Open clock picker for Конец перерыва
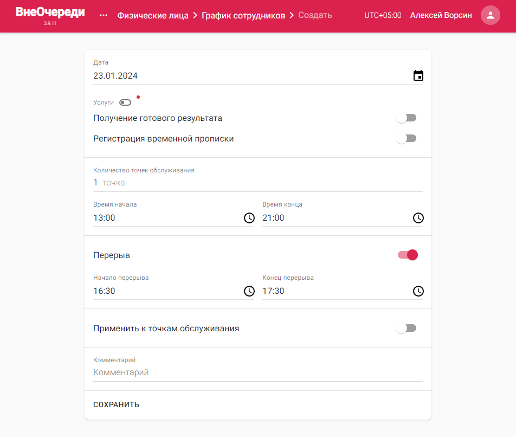Image resolution: width=516 pixels, height=437 pixels. pyautogui.click(x=418, y=291)
